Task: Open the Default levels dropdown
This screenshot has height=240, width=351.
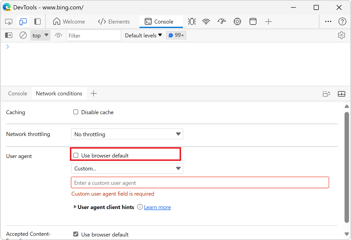Action: pos(143,36)
